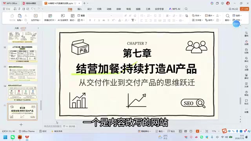Click the 属性 properties sidebar icon

point(246,34)
